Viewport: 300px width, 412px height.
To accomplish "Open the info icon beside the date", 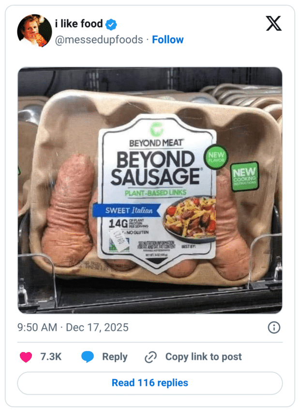I will coord(274,327).
